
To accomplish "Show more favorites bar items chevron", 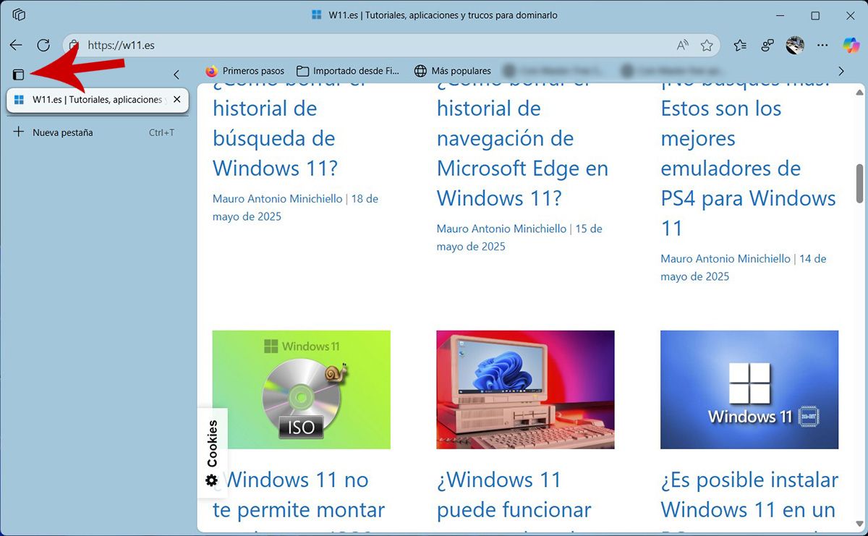I will pos(841,71).
